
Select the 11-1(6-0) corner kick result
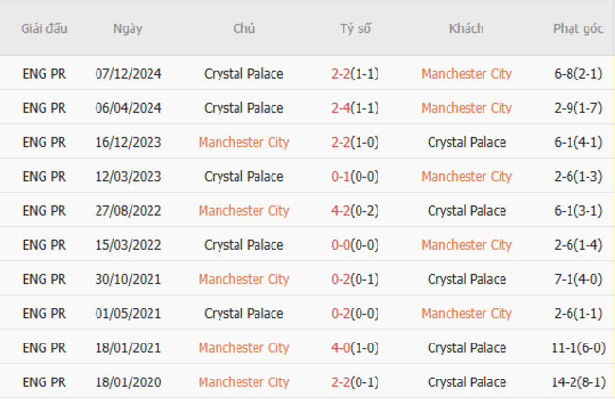[x=578, y=347]
